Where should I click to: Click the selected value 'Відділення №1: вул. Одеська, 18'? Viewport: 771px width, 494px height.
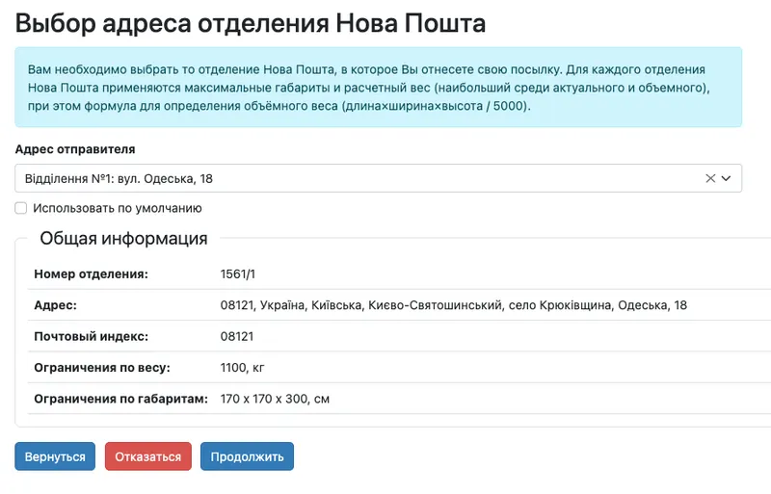tap(119, 178)
